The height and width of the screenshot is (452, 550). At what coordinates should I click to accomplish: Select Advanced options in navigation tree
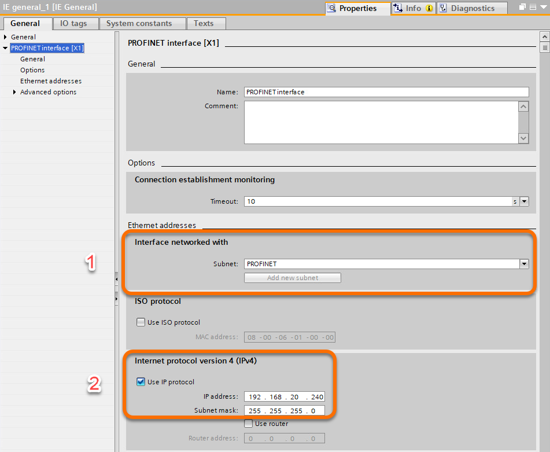click(48, 92)
